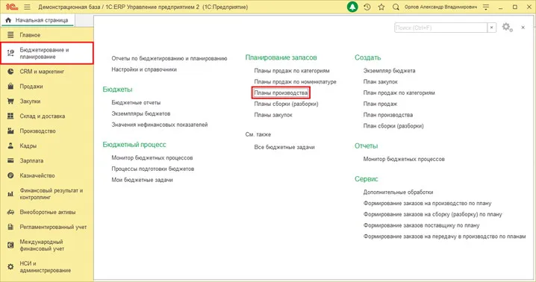Click the Производство factory icon
Screen dimensions: 536x282
[10, 131]
